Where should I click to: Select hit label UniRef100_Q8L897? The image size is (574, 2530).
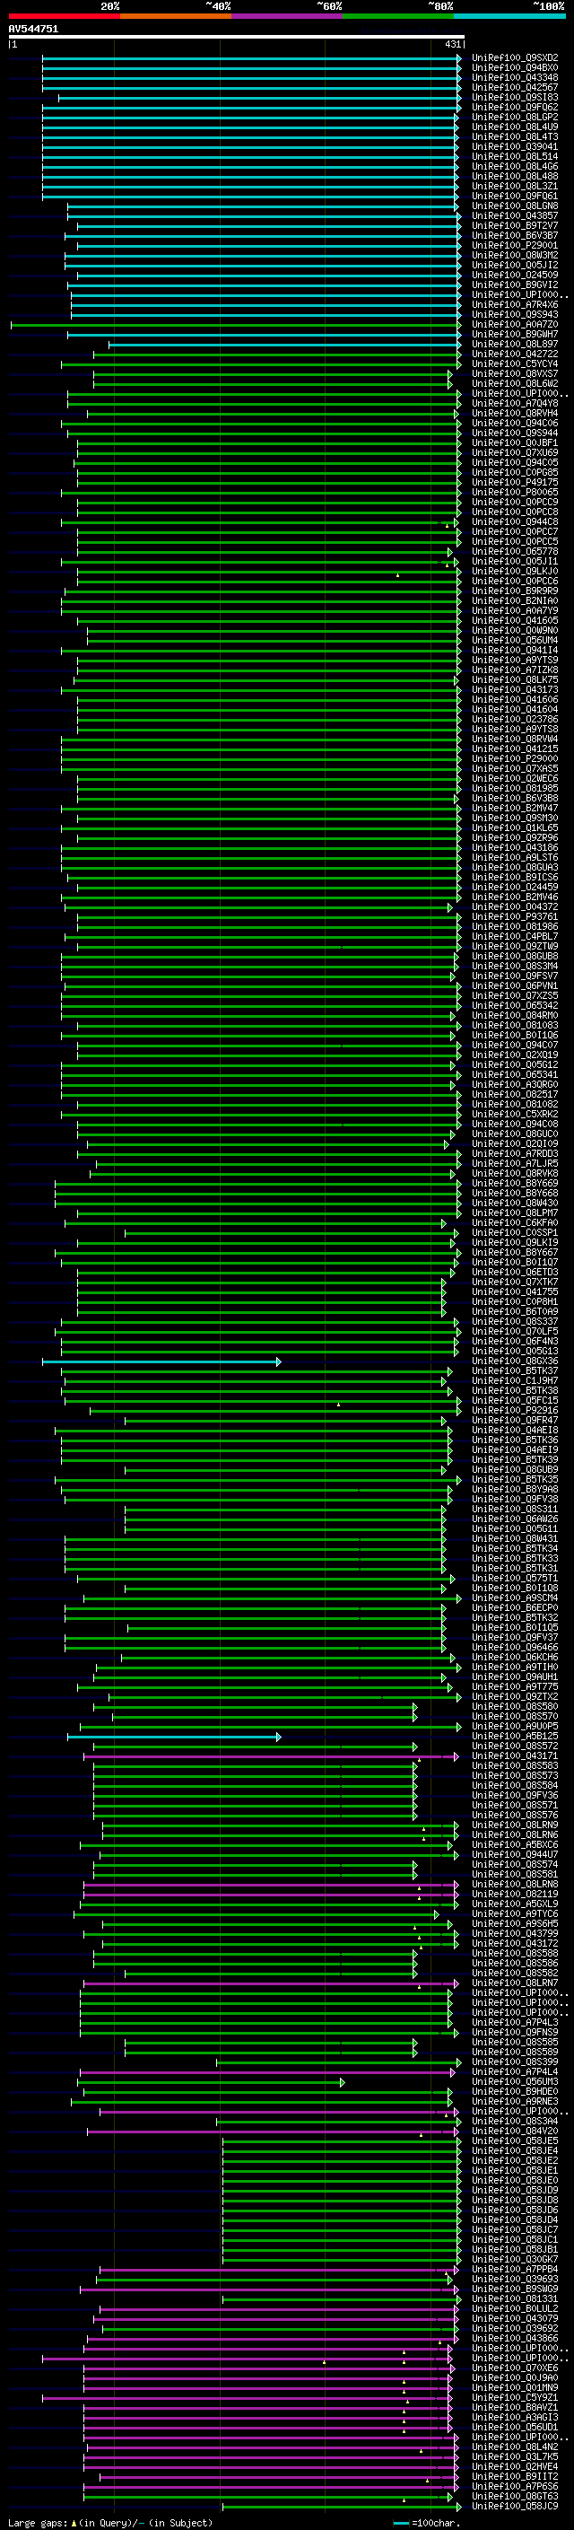coord(515,344)
